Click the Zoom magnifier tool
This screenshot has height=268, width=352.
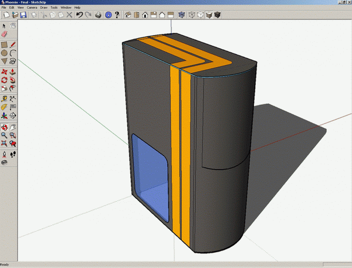tap(4, 135)
